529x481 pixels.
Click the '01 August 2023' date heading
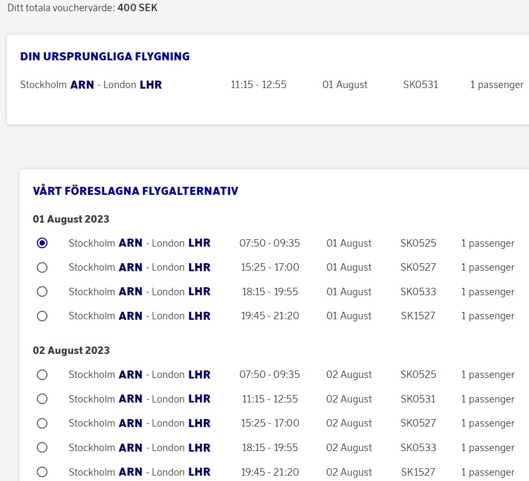tap(71, 219)
